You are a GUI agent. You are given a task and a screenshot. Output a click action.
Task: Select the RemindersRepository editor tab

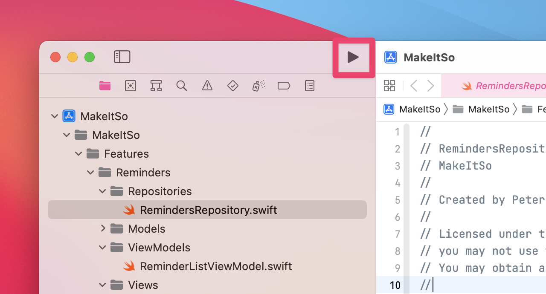tap(503, 86)
